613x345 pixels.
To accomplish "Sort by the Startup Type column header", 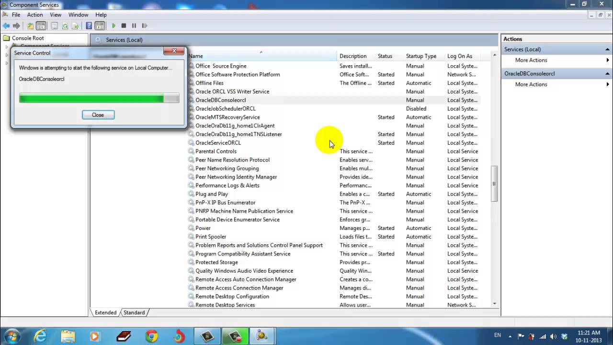I will click(424, 56).
